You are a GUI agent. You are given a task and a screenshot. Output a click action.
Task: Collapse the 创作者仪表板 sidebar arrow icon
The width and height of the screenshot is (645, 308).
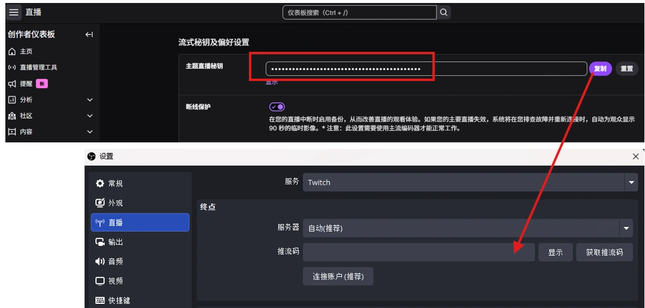pyautogui.click(x=89, y=35)
